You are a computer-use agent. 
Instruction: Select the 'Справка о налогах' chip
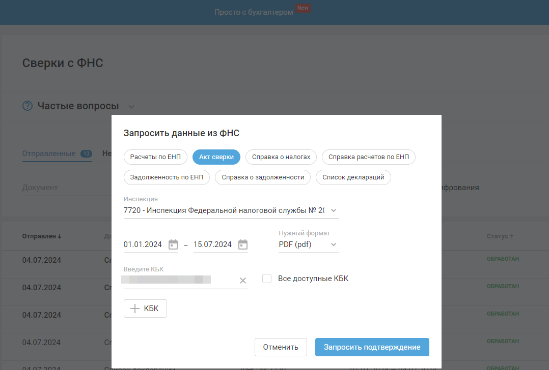click(281, 157)
